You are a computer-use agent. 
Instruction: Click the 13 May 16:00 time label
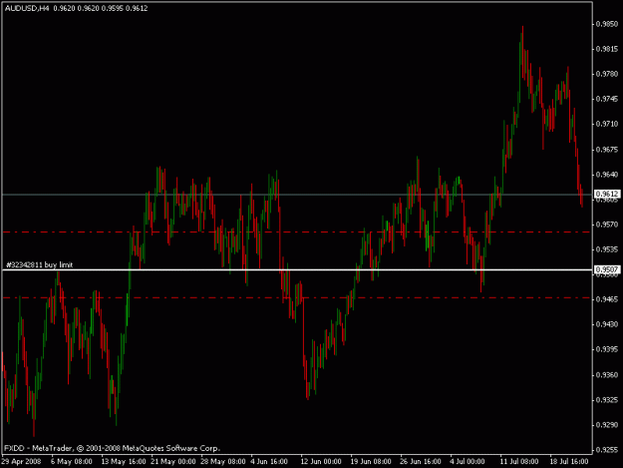[124, 461]
